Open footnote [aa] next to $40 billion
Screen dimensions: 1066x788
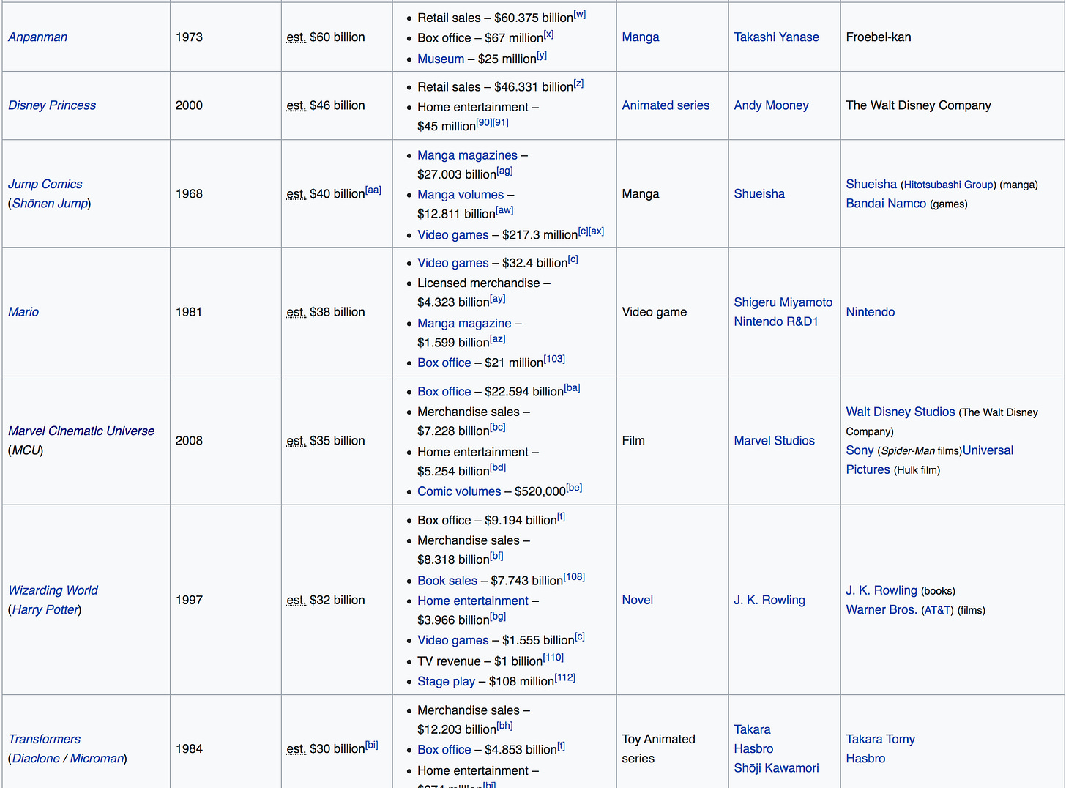point(373,190)
